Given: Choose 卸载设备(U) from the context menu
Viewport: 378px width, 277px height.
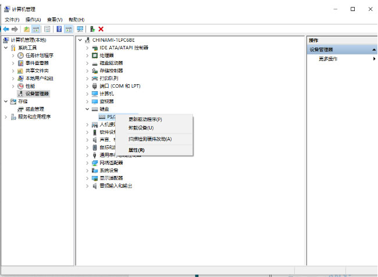Looking at the screenshot, I should (141, 128).
